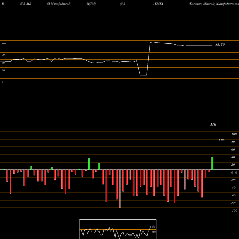This screenshot has height=239, width=239.
Task: Click the 'SI(TM)' header text
Action: click(x=91, y=4)
